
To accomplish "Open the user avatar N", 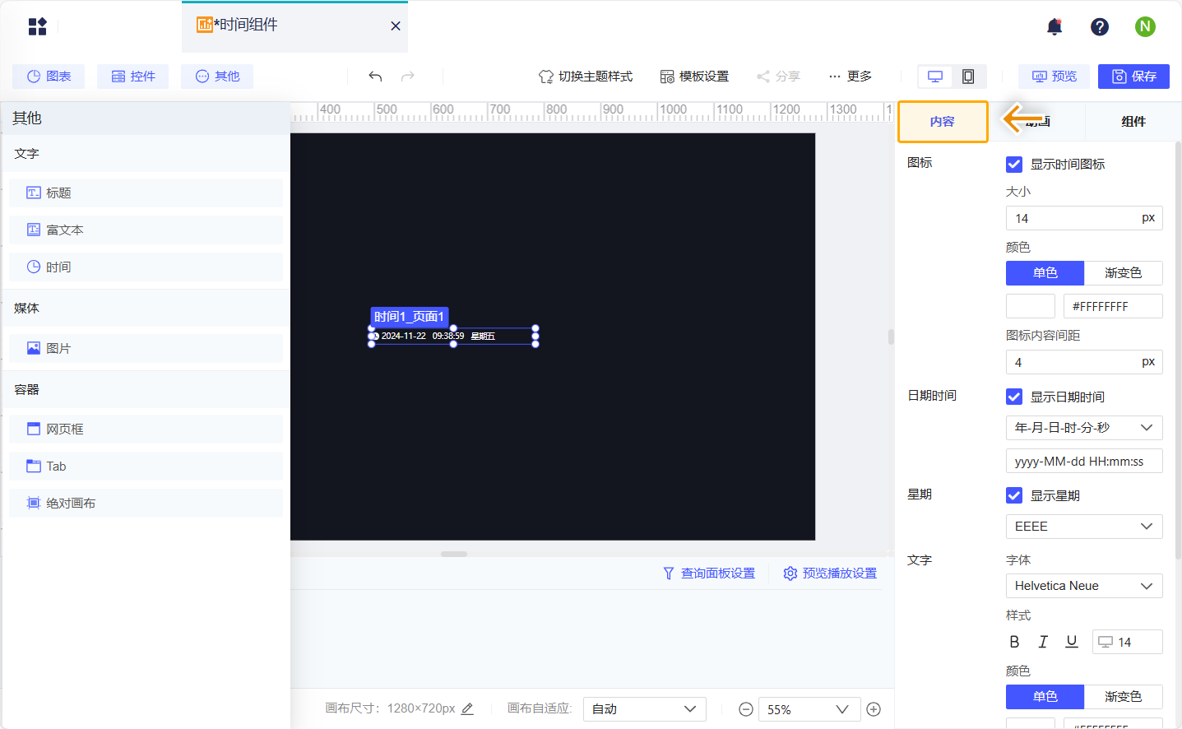I will [1145, 26].
